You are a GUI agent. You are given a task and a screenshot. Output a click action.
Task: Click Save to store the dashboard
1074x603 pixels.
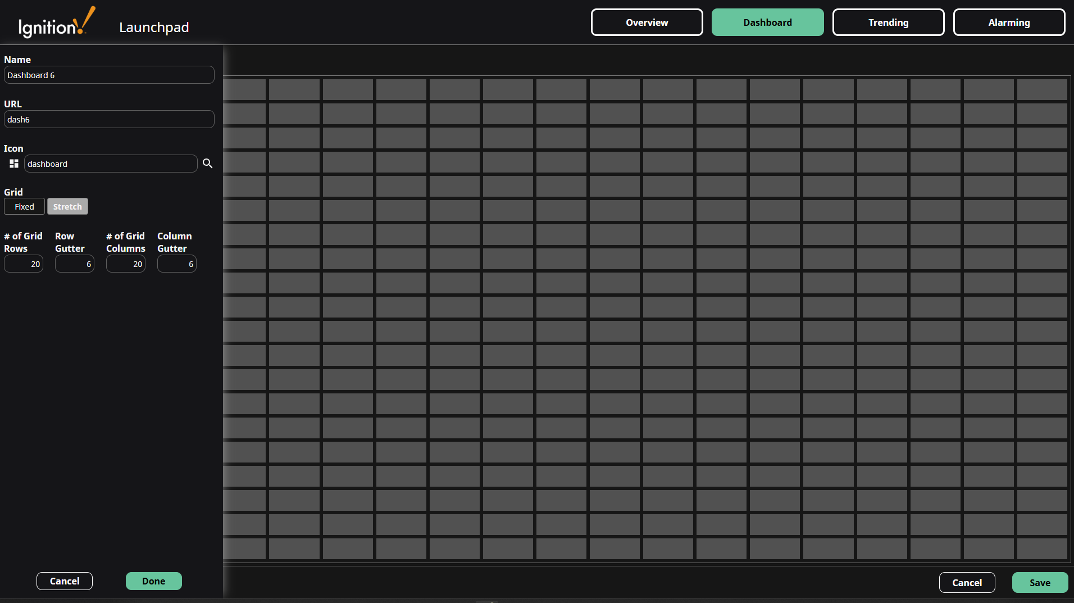tap(1039, 582)
